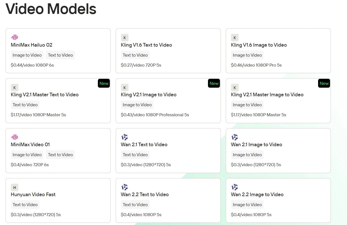Select Image to Video tag under Wan 2.1 Image to Video

click(247, 155)
